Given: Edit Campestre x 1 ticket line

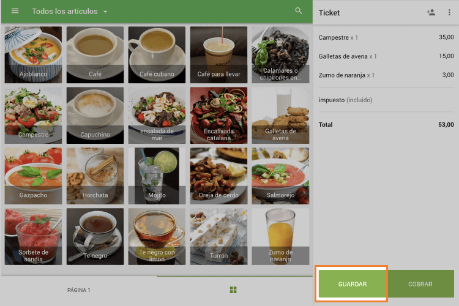Looking at the screenshot, I should point(386,37).
